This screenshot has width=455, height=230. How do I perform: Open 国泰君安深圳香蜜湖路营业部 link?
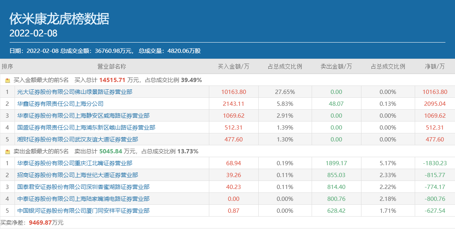[83, 187]
